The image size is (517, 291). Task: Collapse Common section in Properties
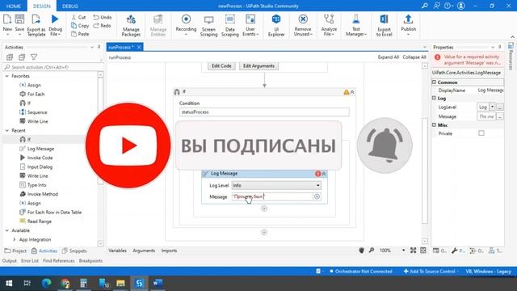(x=435, y=82)
